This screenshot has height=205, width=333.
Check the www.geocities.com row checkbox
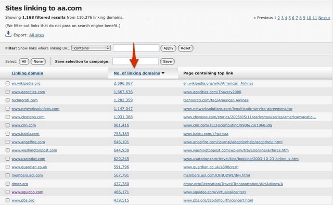8,92
